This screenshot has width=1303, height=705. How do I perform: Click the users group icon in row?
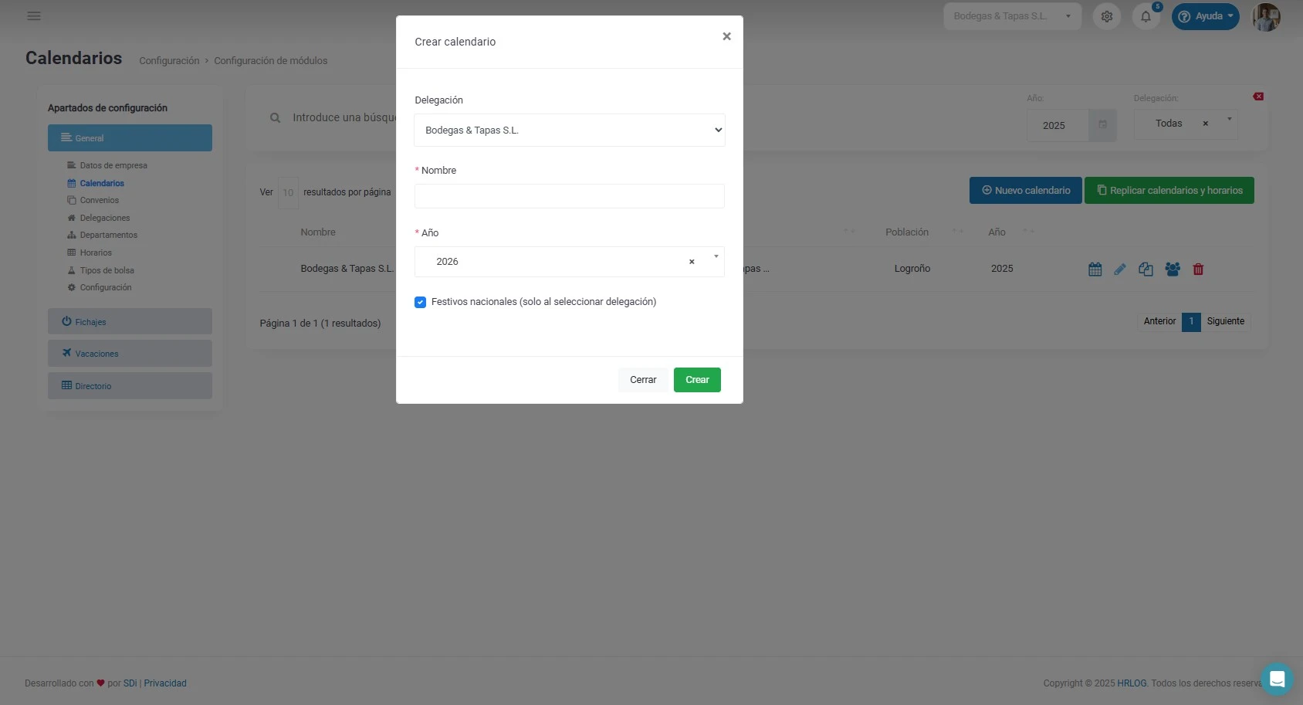coord(1173,269)
